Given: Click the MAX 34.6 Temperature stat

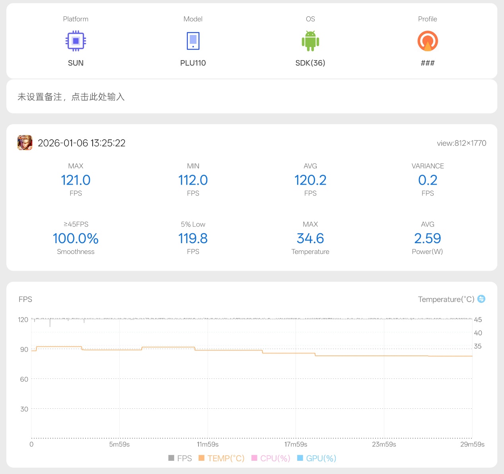Looking at the screenshot, I should 310,238.
